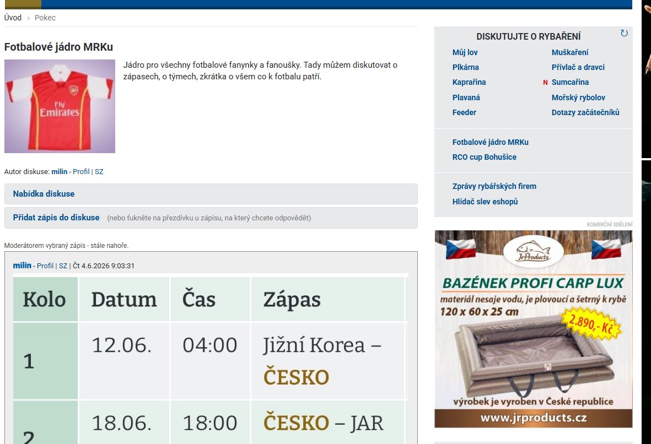This screenshot has width=651, height=444.
Task: Click the 2.890,- Kč price badge
Action: tap(590, 324)
